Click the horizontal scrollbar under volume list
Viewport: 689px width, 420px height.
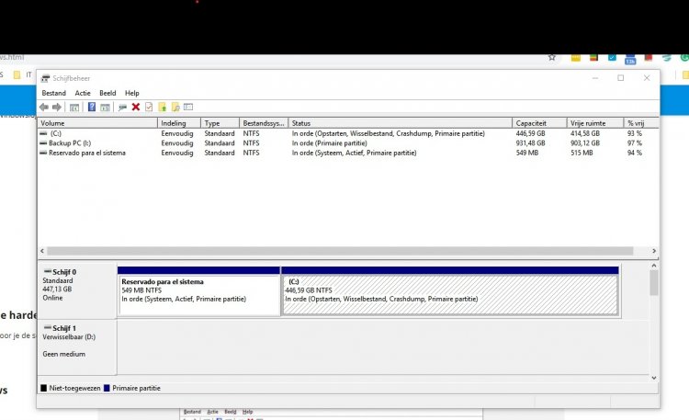point(340,251)
